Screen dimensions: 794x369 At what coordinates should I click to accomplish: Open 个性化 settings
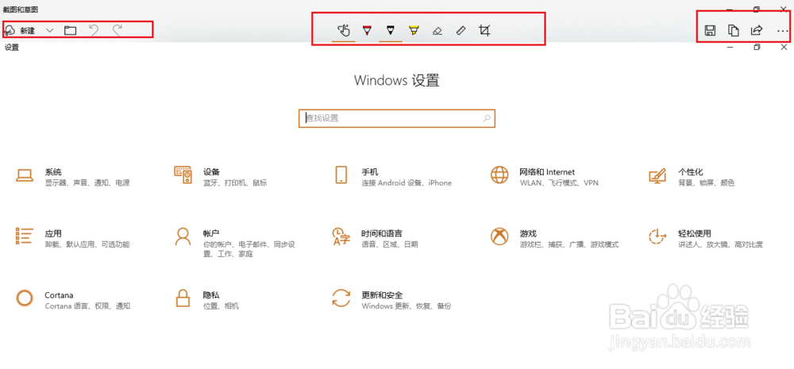692,177
